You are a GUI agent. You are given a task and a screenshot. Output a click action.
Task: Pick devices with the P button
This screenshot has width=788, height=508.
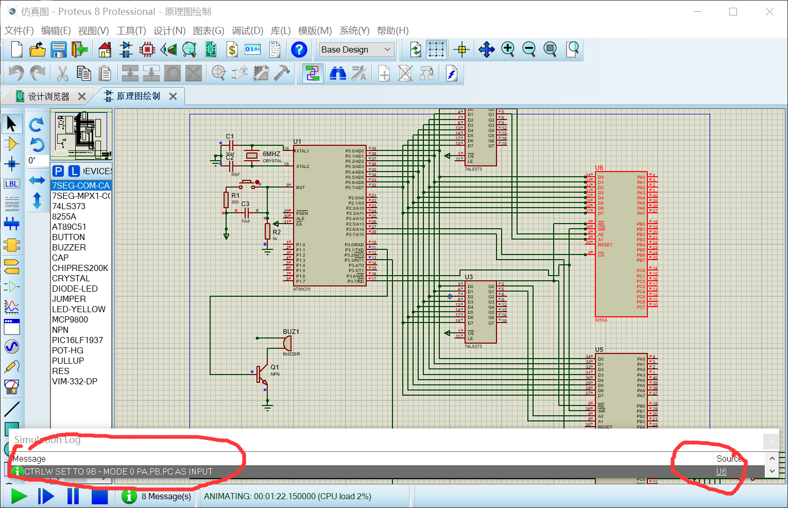point(58,171)
